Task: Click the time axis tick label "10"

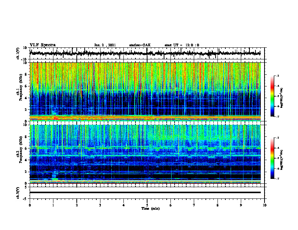Action: [x=265, y=205]
